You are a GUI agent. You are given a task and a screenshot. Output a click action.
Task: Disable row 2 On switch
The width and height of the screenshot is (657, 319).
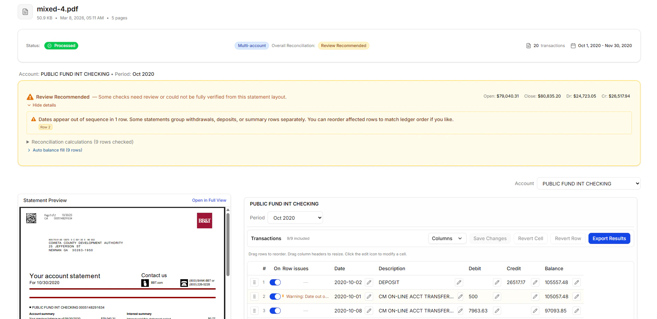(275, 297)
